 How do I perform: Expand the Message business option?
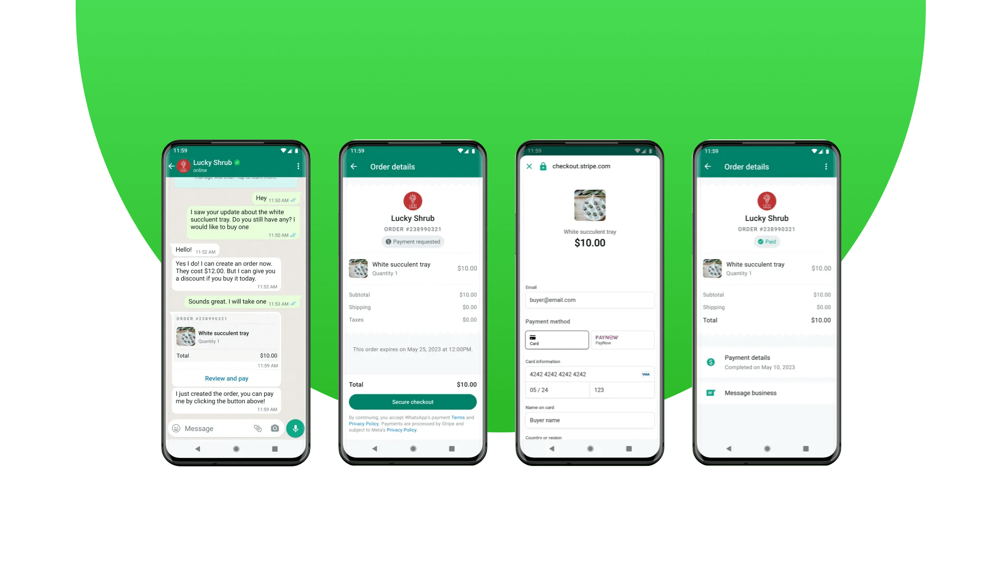point(766,393)
